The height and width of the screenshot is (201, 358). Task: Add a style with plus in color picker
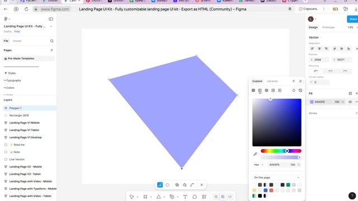pos(294,81)
